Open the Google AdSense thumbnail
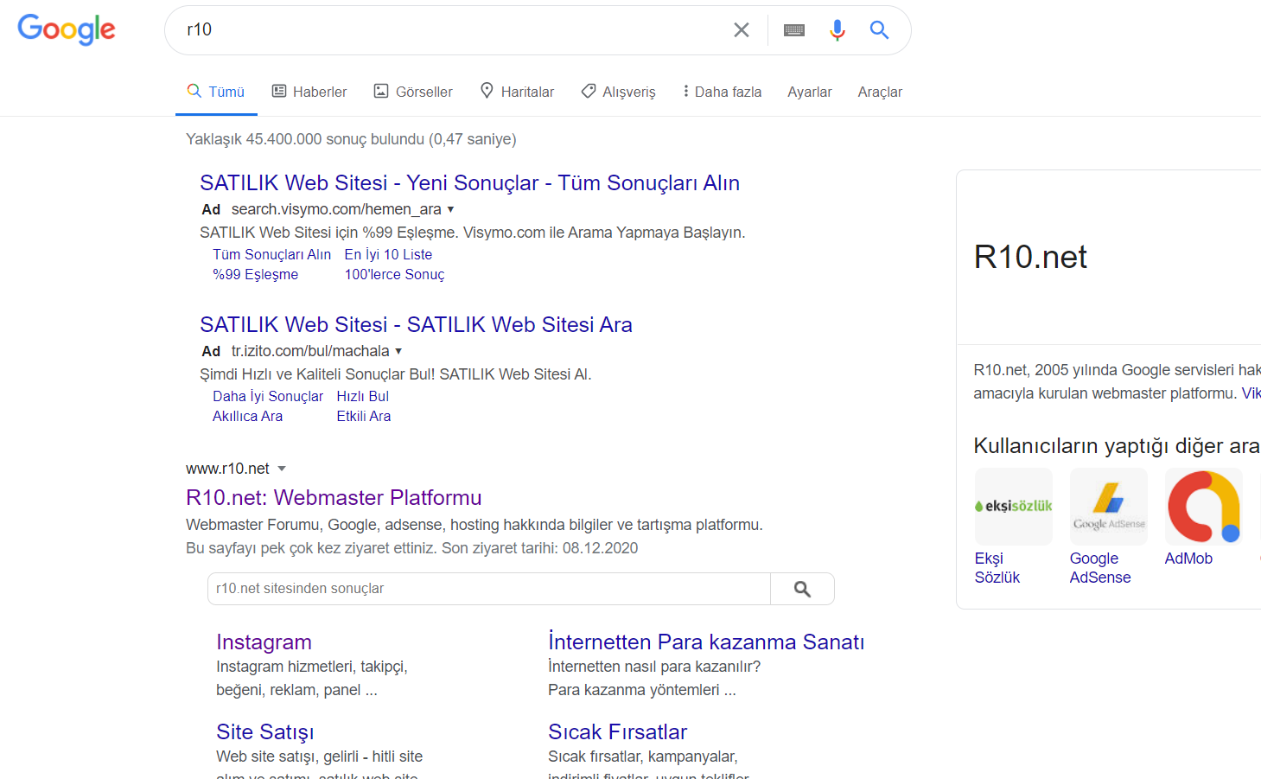The width and height of the screenshot is (1261, 779). point(1109,507)
